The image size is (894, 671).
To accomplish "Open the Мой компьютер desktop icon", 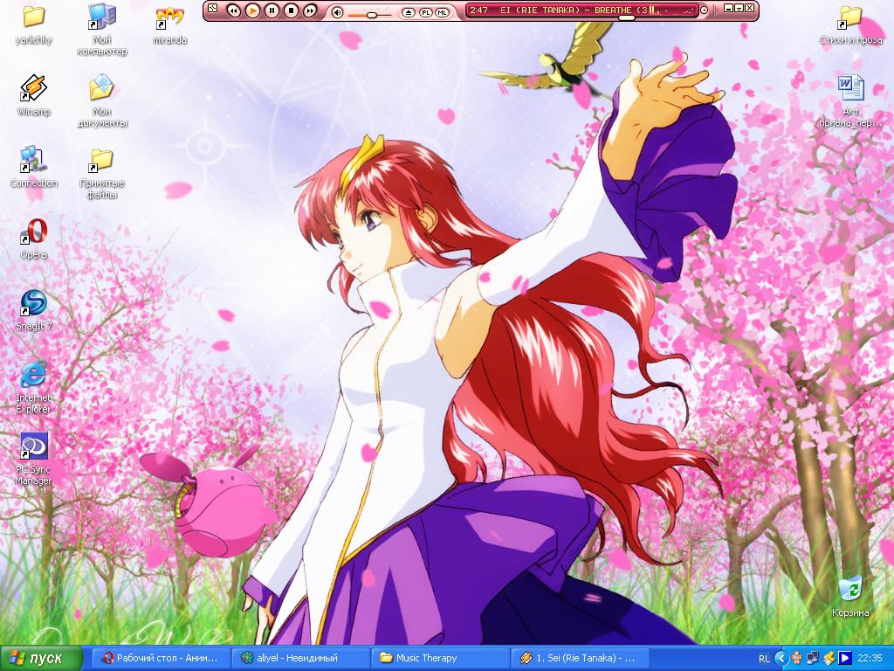I will pyautogui.click(x=102, y=29).
